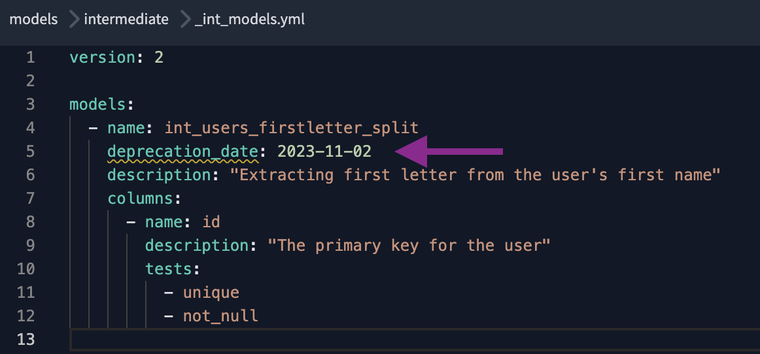Image resolution: width=760 pixels, height=354 pixels.
Task: Click int_users_firstletter_split model name
Action: click(x=291, y=128)
